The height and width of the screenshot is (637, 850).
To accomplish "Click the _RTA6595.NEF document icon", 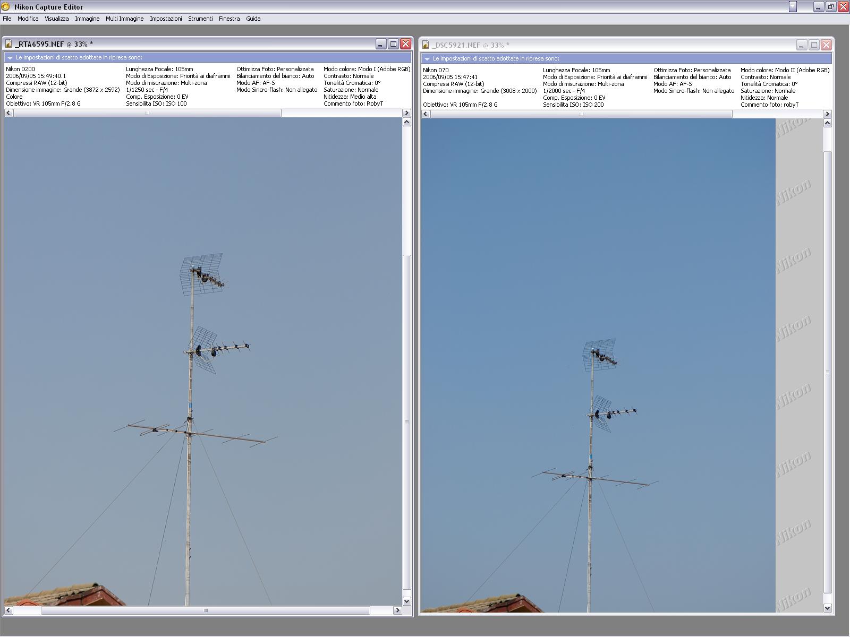I will point(8,44).
